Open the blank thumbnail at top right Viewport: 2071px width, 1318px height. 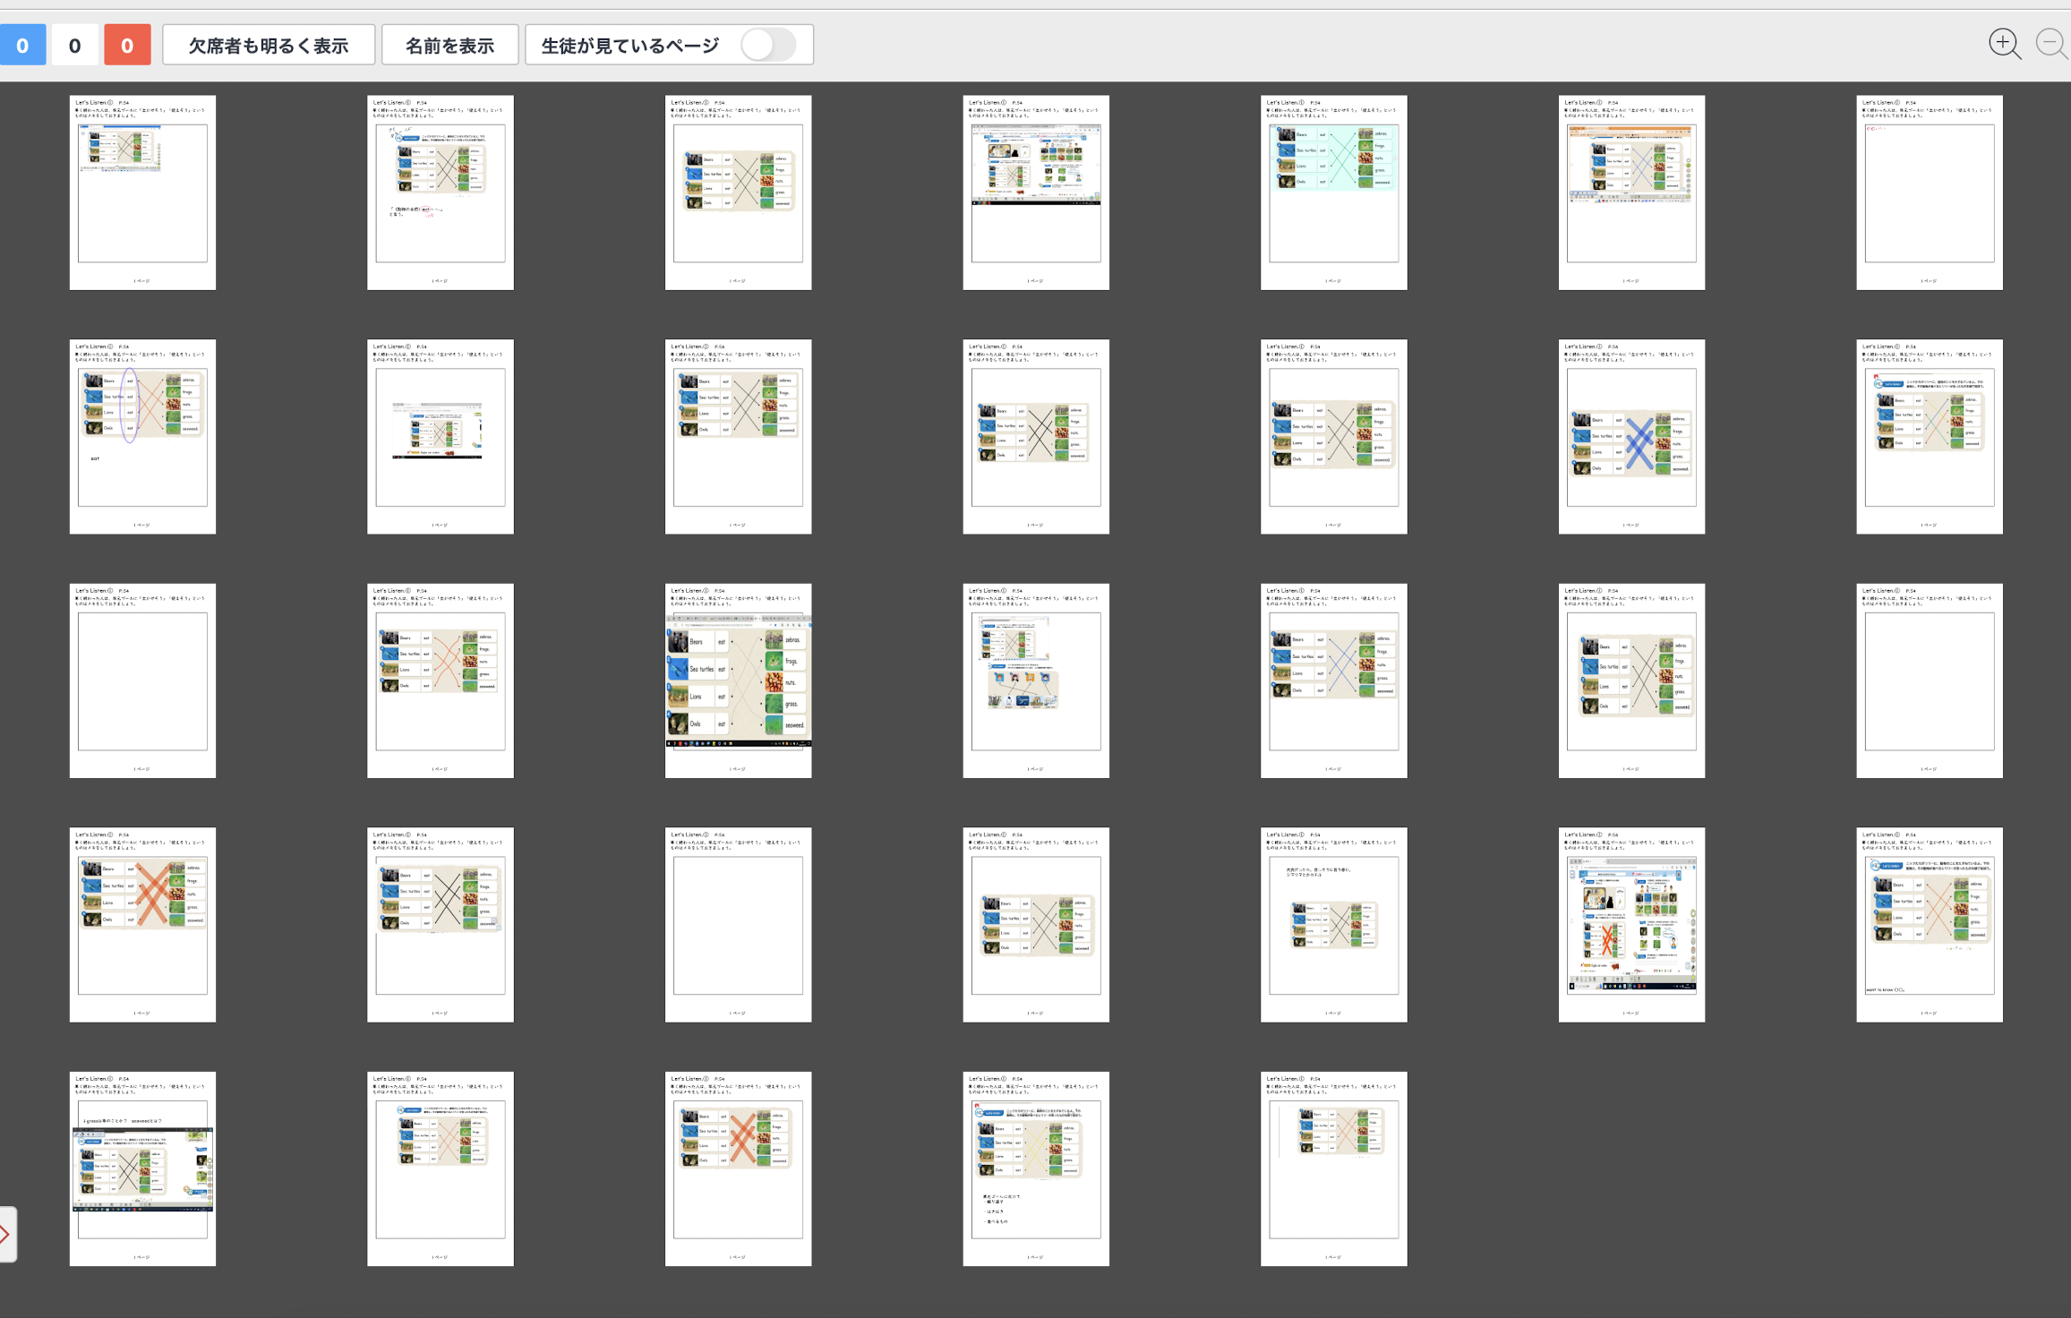(x=1929, y=193)
